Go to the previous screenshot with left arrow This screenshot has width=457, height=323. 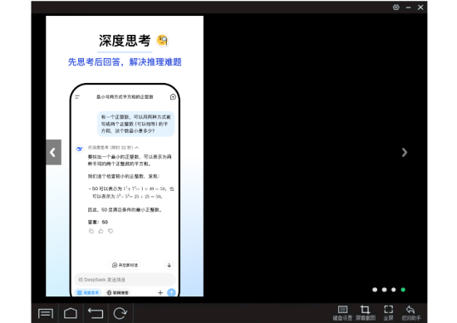[53, 152]
